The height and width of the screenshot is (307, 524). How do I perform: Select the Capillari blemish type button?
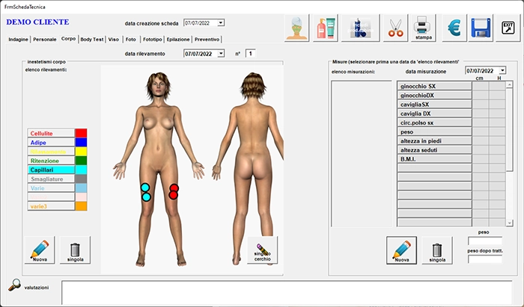pos(51,170)
